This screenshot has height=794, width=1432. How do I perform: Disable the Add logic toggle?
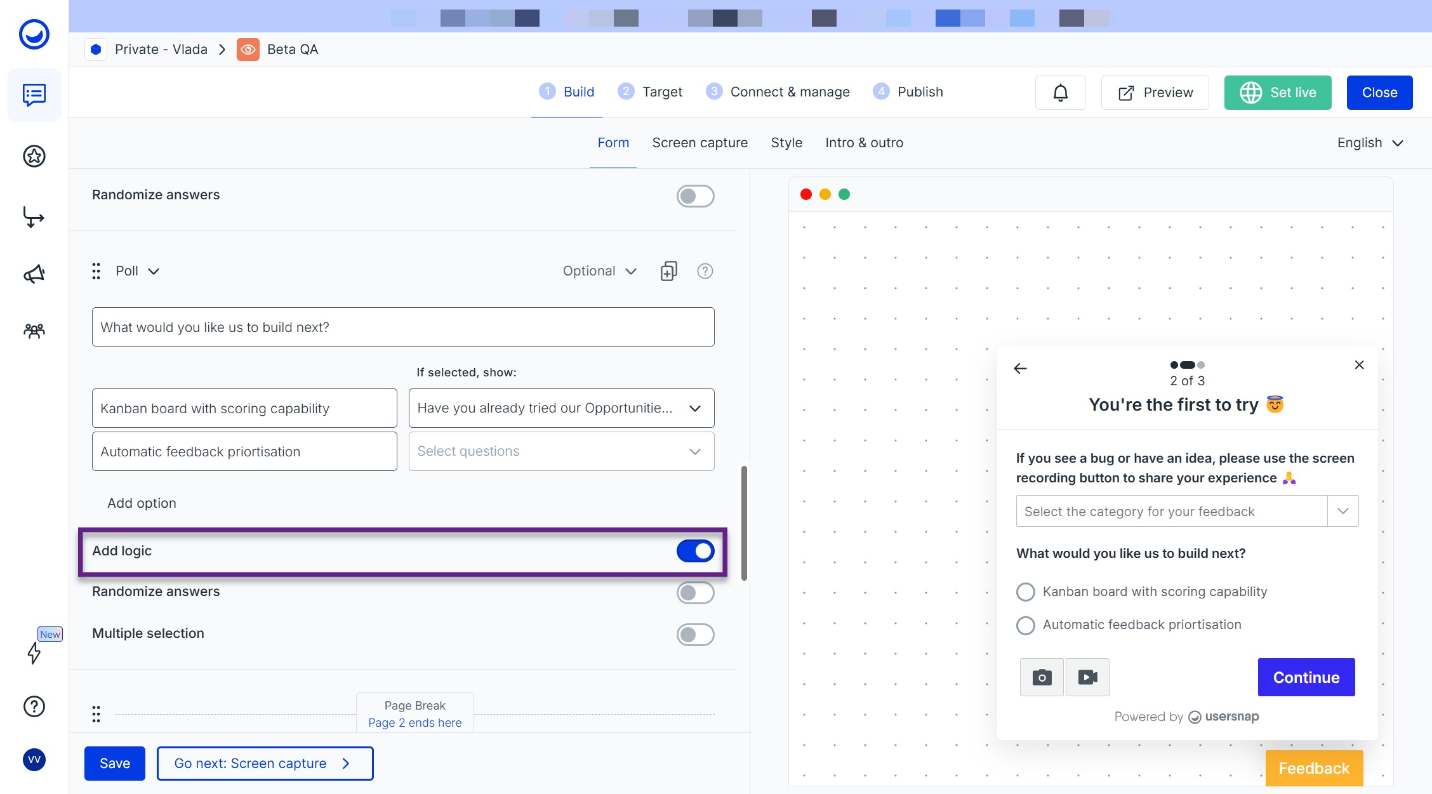(x=695, y=551)
